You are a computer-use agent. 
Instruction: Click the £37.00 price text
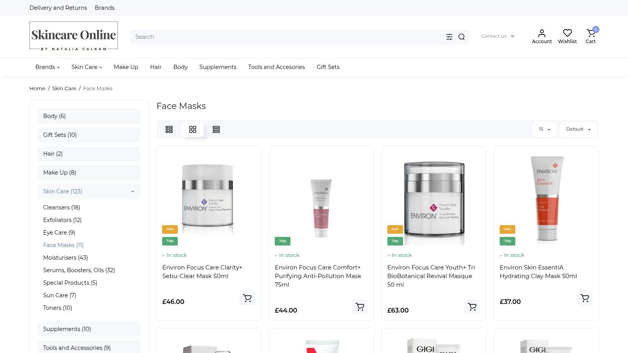[x=510, y=302]
